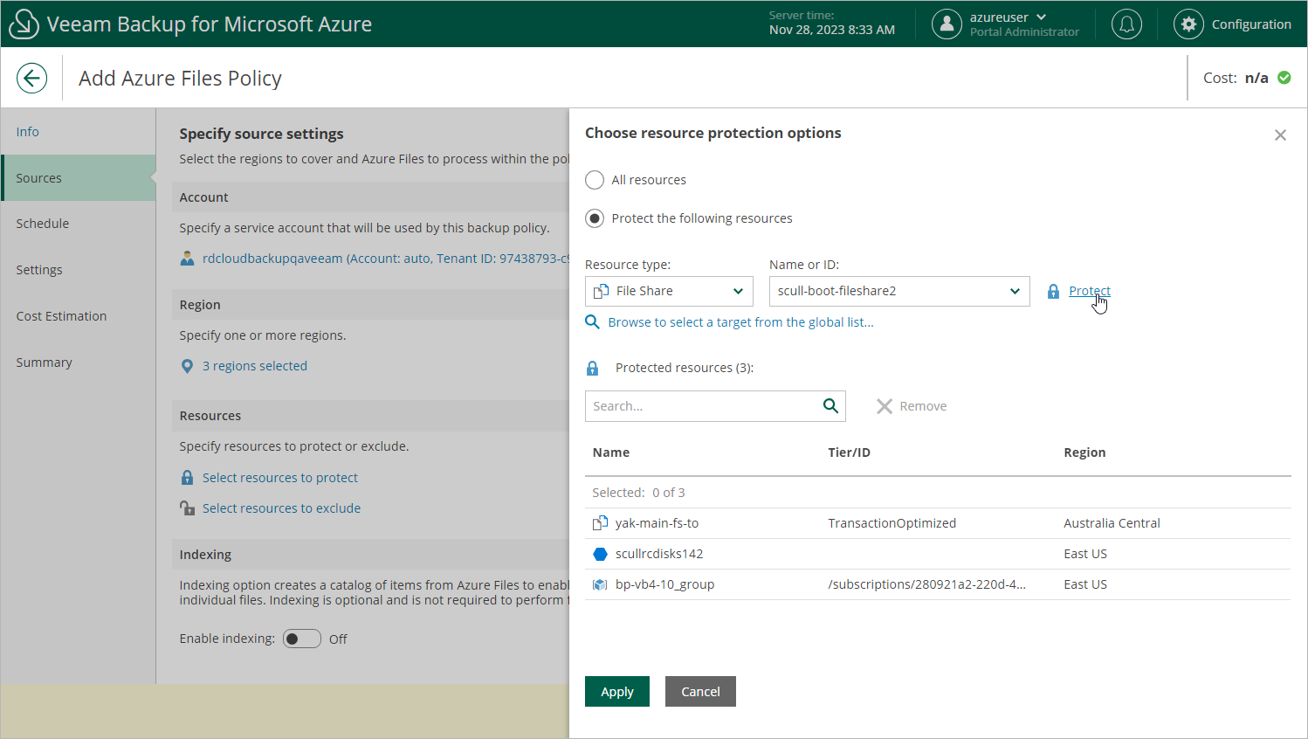Click the lock icon beside Protected resources
Viewport: 1308px width, 739px height.
593,368
